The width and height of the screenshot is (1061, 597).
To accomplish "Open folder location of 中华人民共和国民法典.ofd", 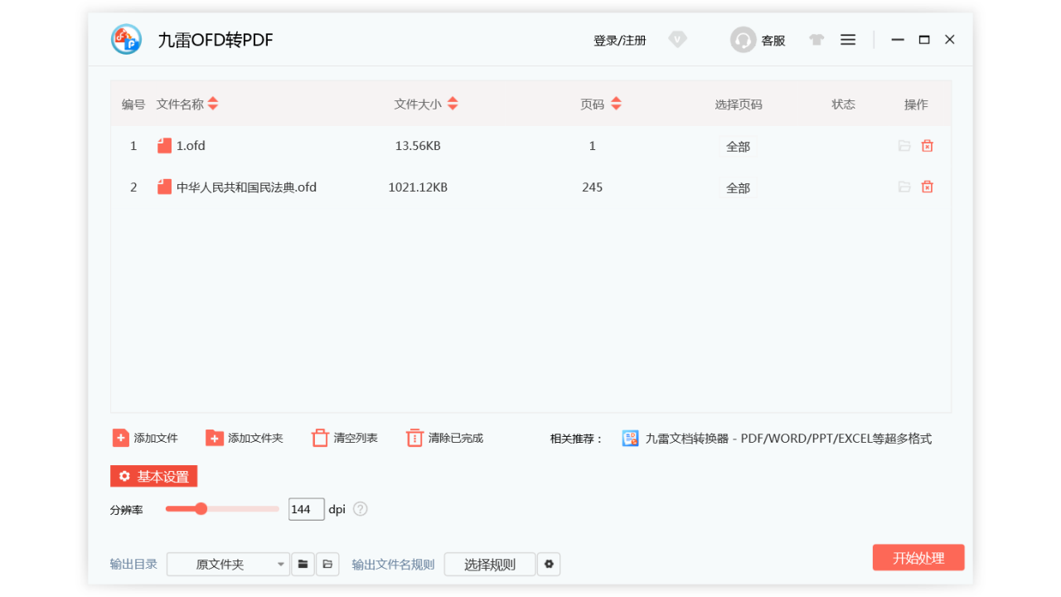I will pos(904,187).
